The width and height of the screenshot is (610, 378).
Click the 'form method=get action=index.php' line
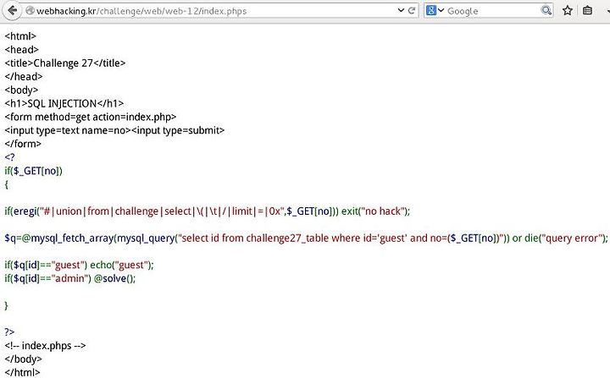[91, 117]
